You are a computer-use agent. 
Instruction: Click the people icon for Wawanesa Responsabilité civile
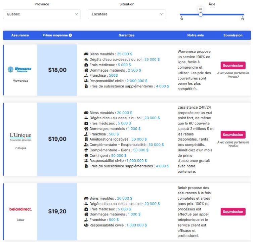click(86, 81)
